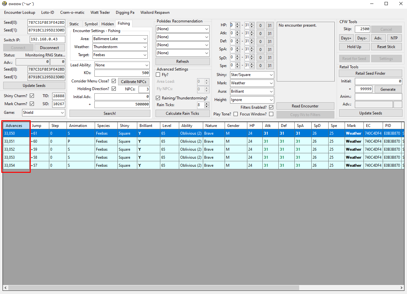Set Spe IV filter to 31 button

click(x=270, y=66)
